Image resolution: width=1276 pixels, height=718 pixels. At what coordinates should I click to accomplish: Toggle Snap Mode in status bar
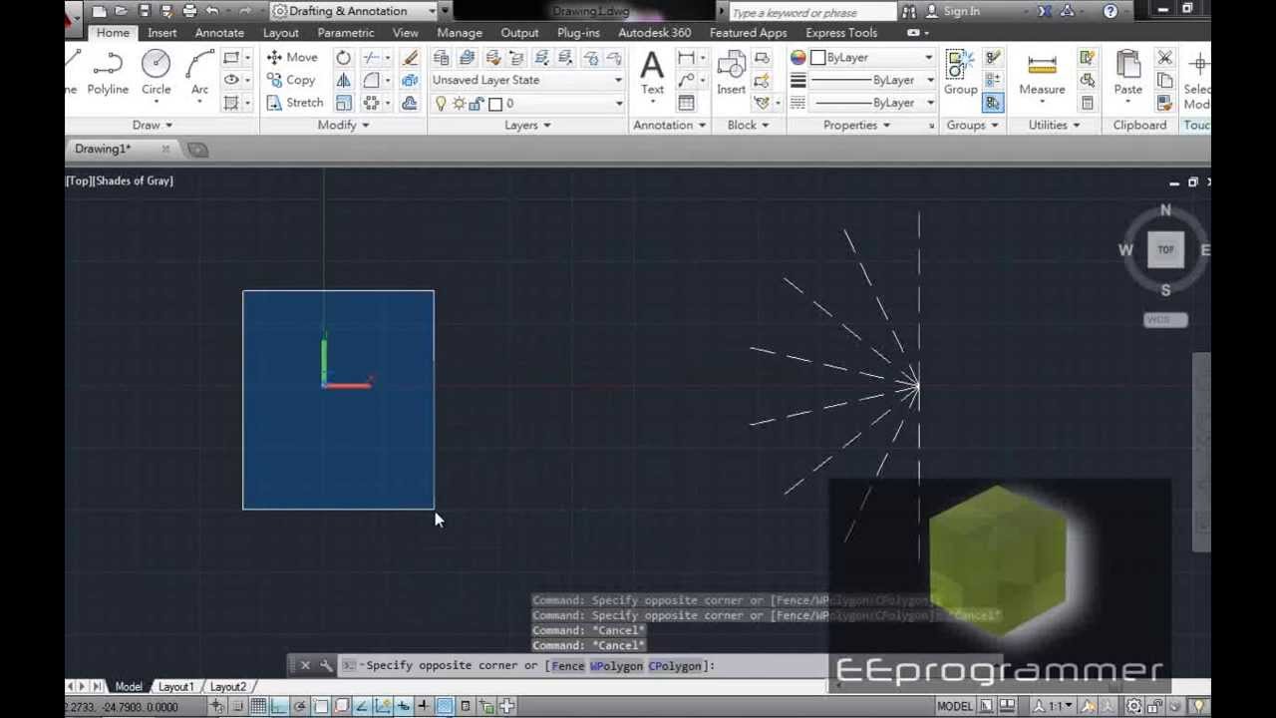237,706
